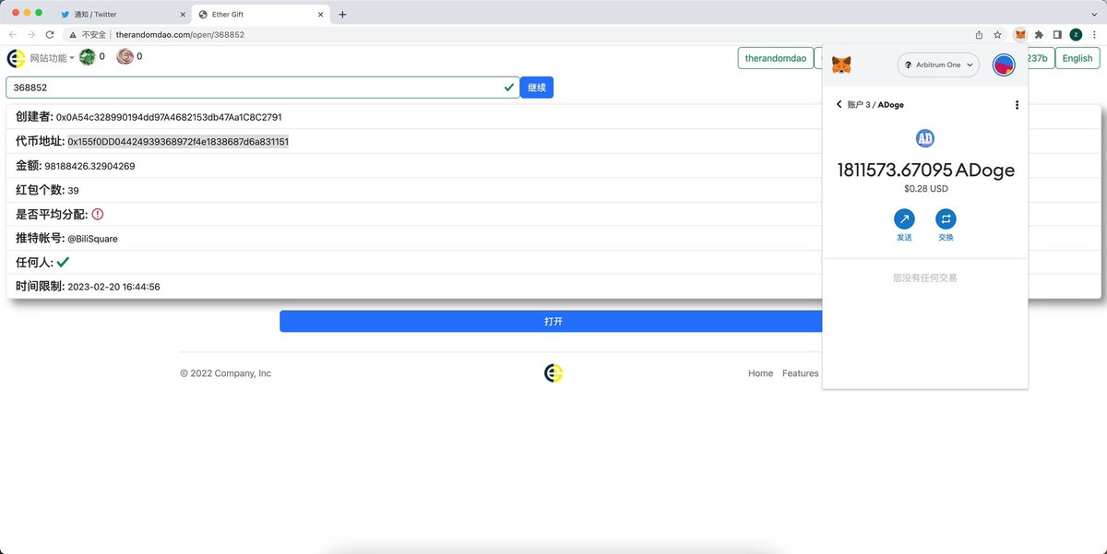Click the © 2022 Company, Inc text

(226, 373)
